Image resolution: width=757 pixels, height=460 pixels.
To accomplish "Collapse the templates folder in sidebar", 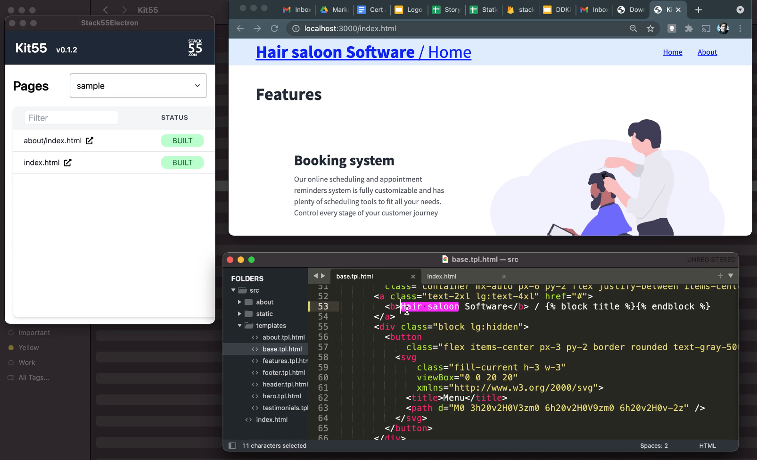I will click(x=239, y=326).
